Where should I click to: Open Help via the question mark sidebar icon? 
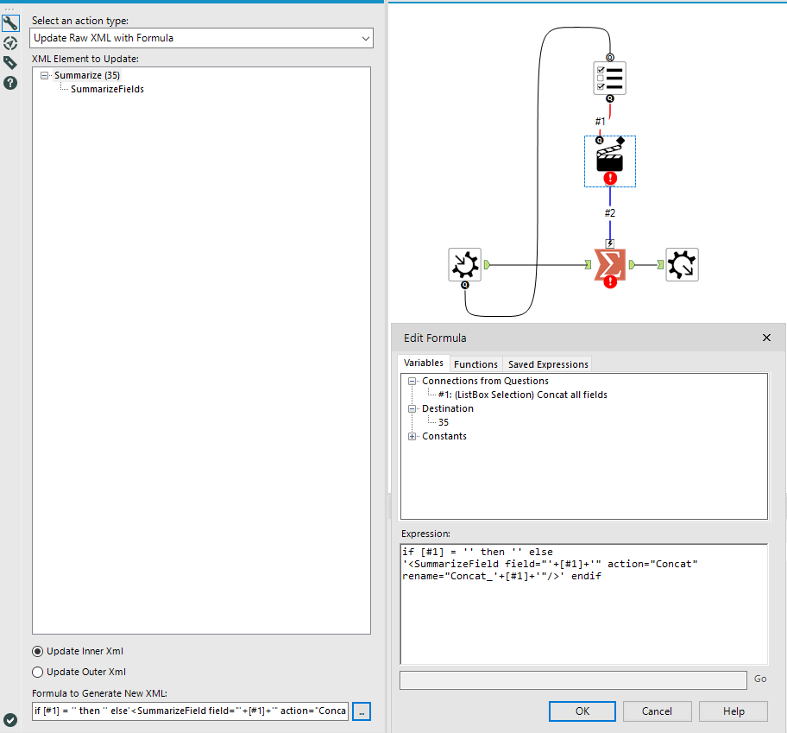tap(10, 83)
